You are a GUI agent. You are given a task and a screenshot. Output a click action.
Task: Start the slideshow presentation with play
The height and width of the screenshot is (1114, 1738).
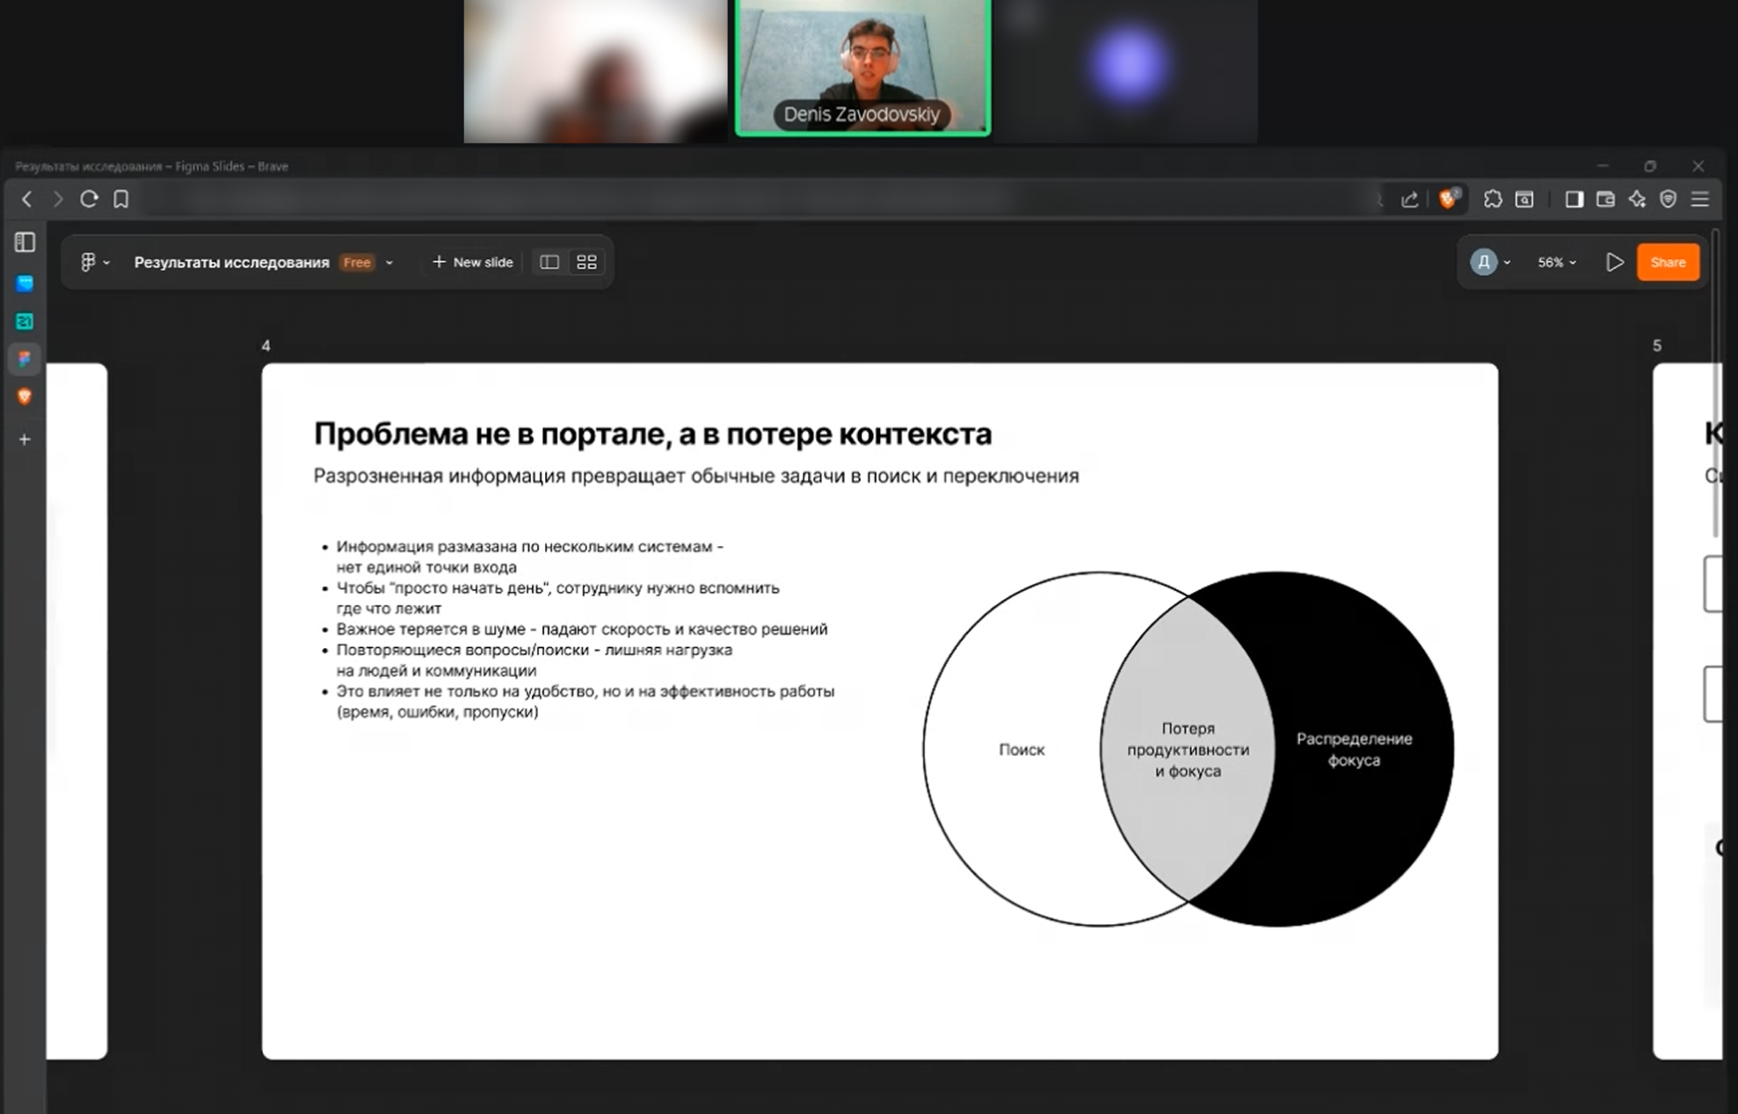click(1614, 262)
